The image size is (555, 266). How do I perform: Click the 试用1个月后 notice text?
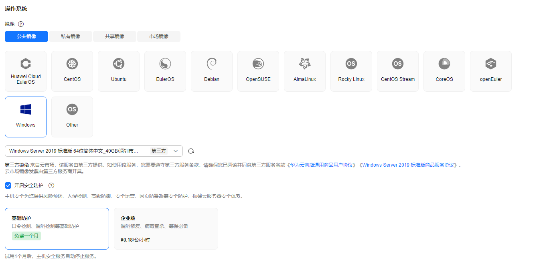(x=51, y=256)
